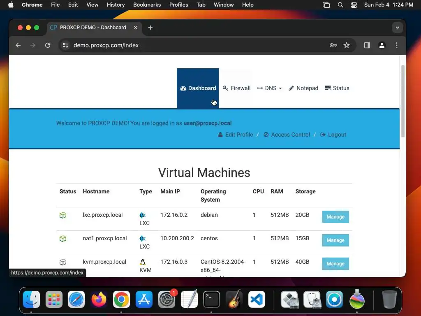Image resolution: width=421 pixels, height=316 pixels.
Task: Open the Dashboard nav tab
Action: click(198, 88)
